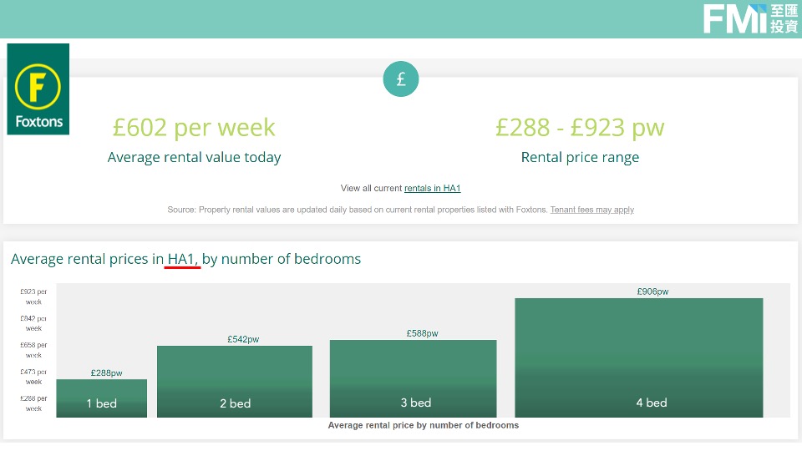This screenshot has width=802, height=451.
Task: Open the Tenant fees may apply link
Action: (x=591, y=210)
